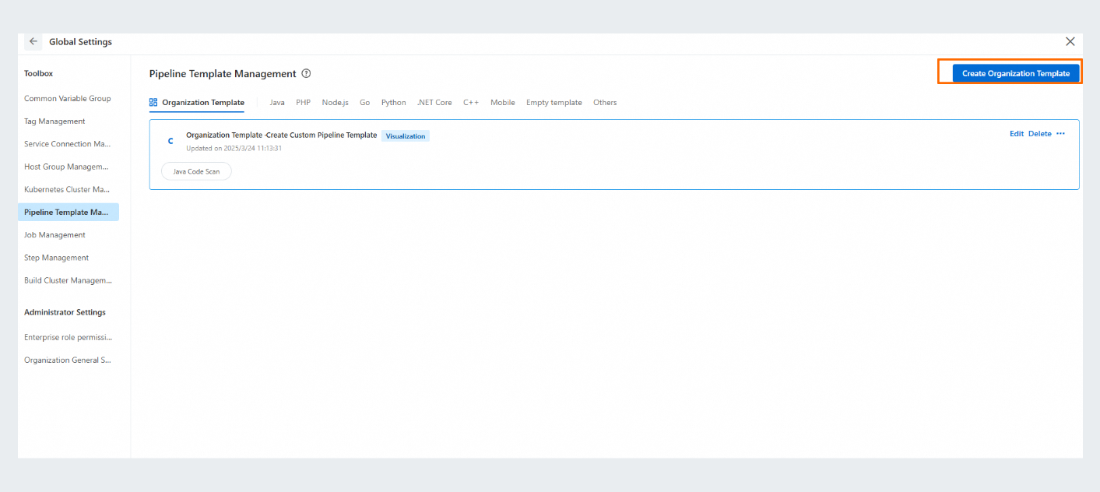This screenshot has width=1100, height=492.
Task: Close the Global Settings panel with X
Action: (x=1070, y=41)
